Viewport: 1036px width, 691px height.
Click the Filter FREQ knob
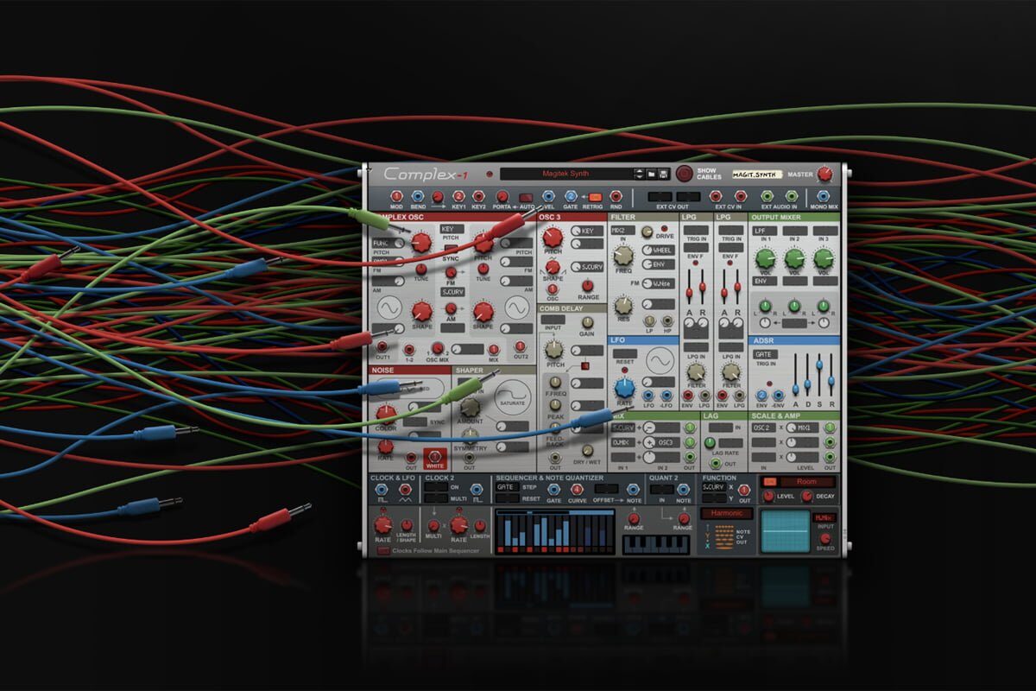622,254
